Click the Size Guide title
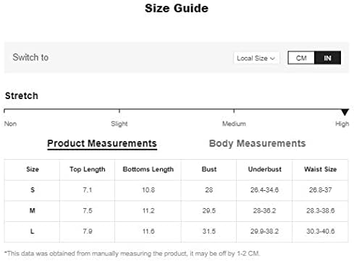The height and width of the screenshot is (261, 354). tap(177, 8)
